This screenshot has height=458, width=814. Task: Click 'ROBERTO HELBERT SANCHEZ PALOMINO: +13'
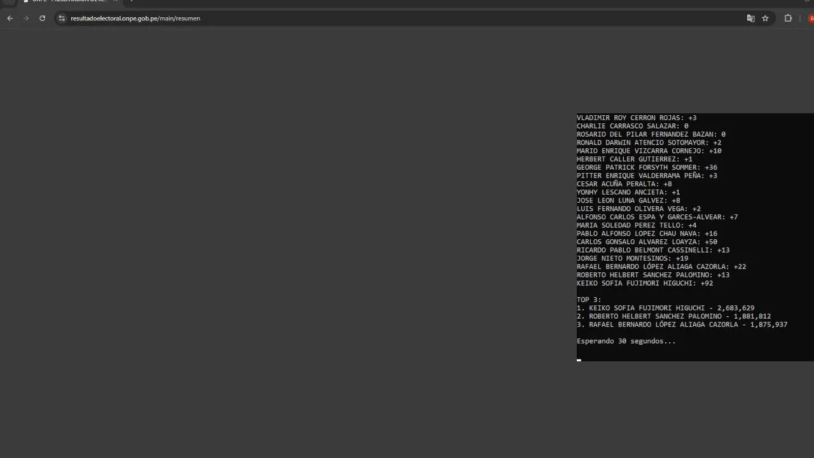point(653,275)
